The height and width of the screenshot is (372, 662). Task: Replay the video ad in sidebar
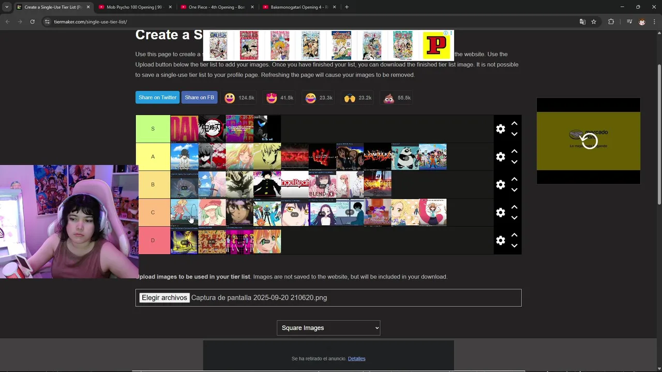pyautogui.click(x=589, y=141)
